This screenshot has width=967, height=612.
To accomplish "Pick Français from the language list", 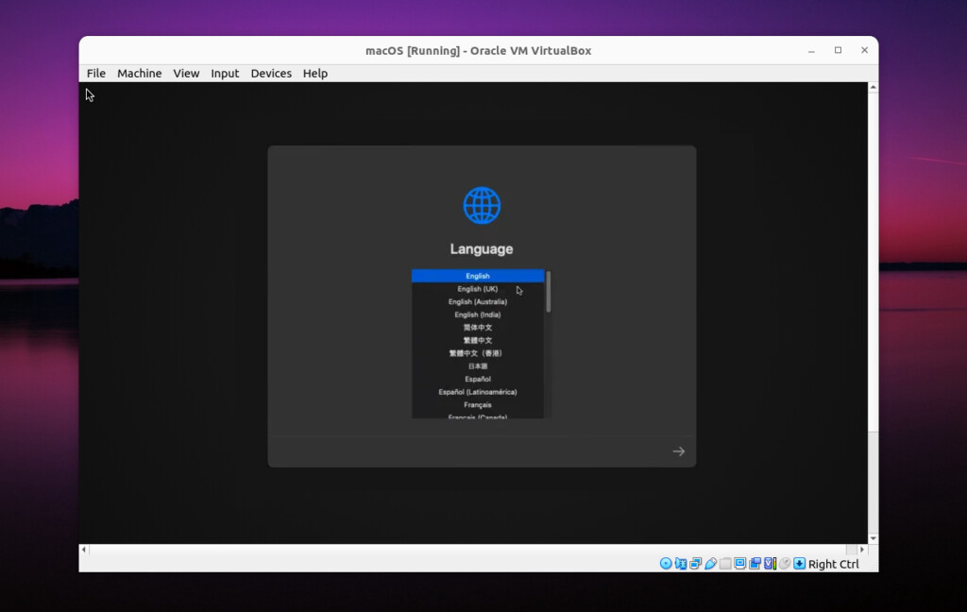I will point(478,404).
